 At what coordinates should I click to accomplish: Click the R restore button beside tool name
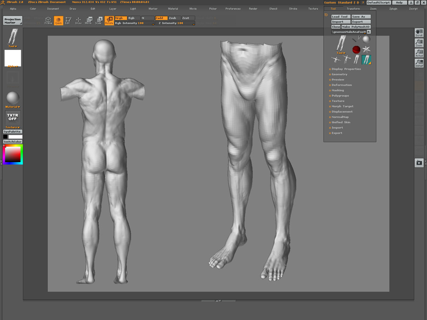coord(369,32)
